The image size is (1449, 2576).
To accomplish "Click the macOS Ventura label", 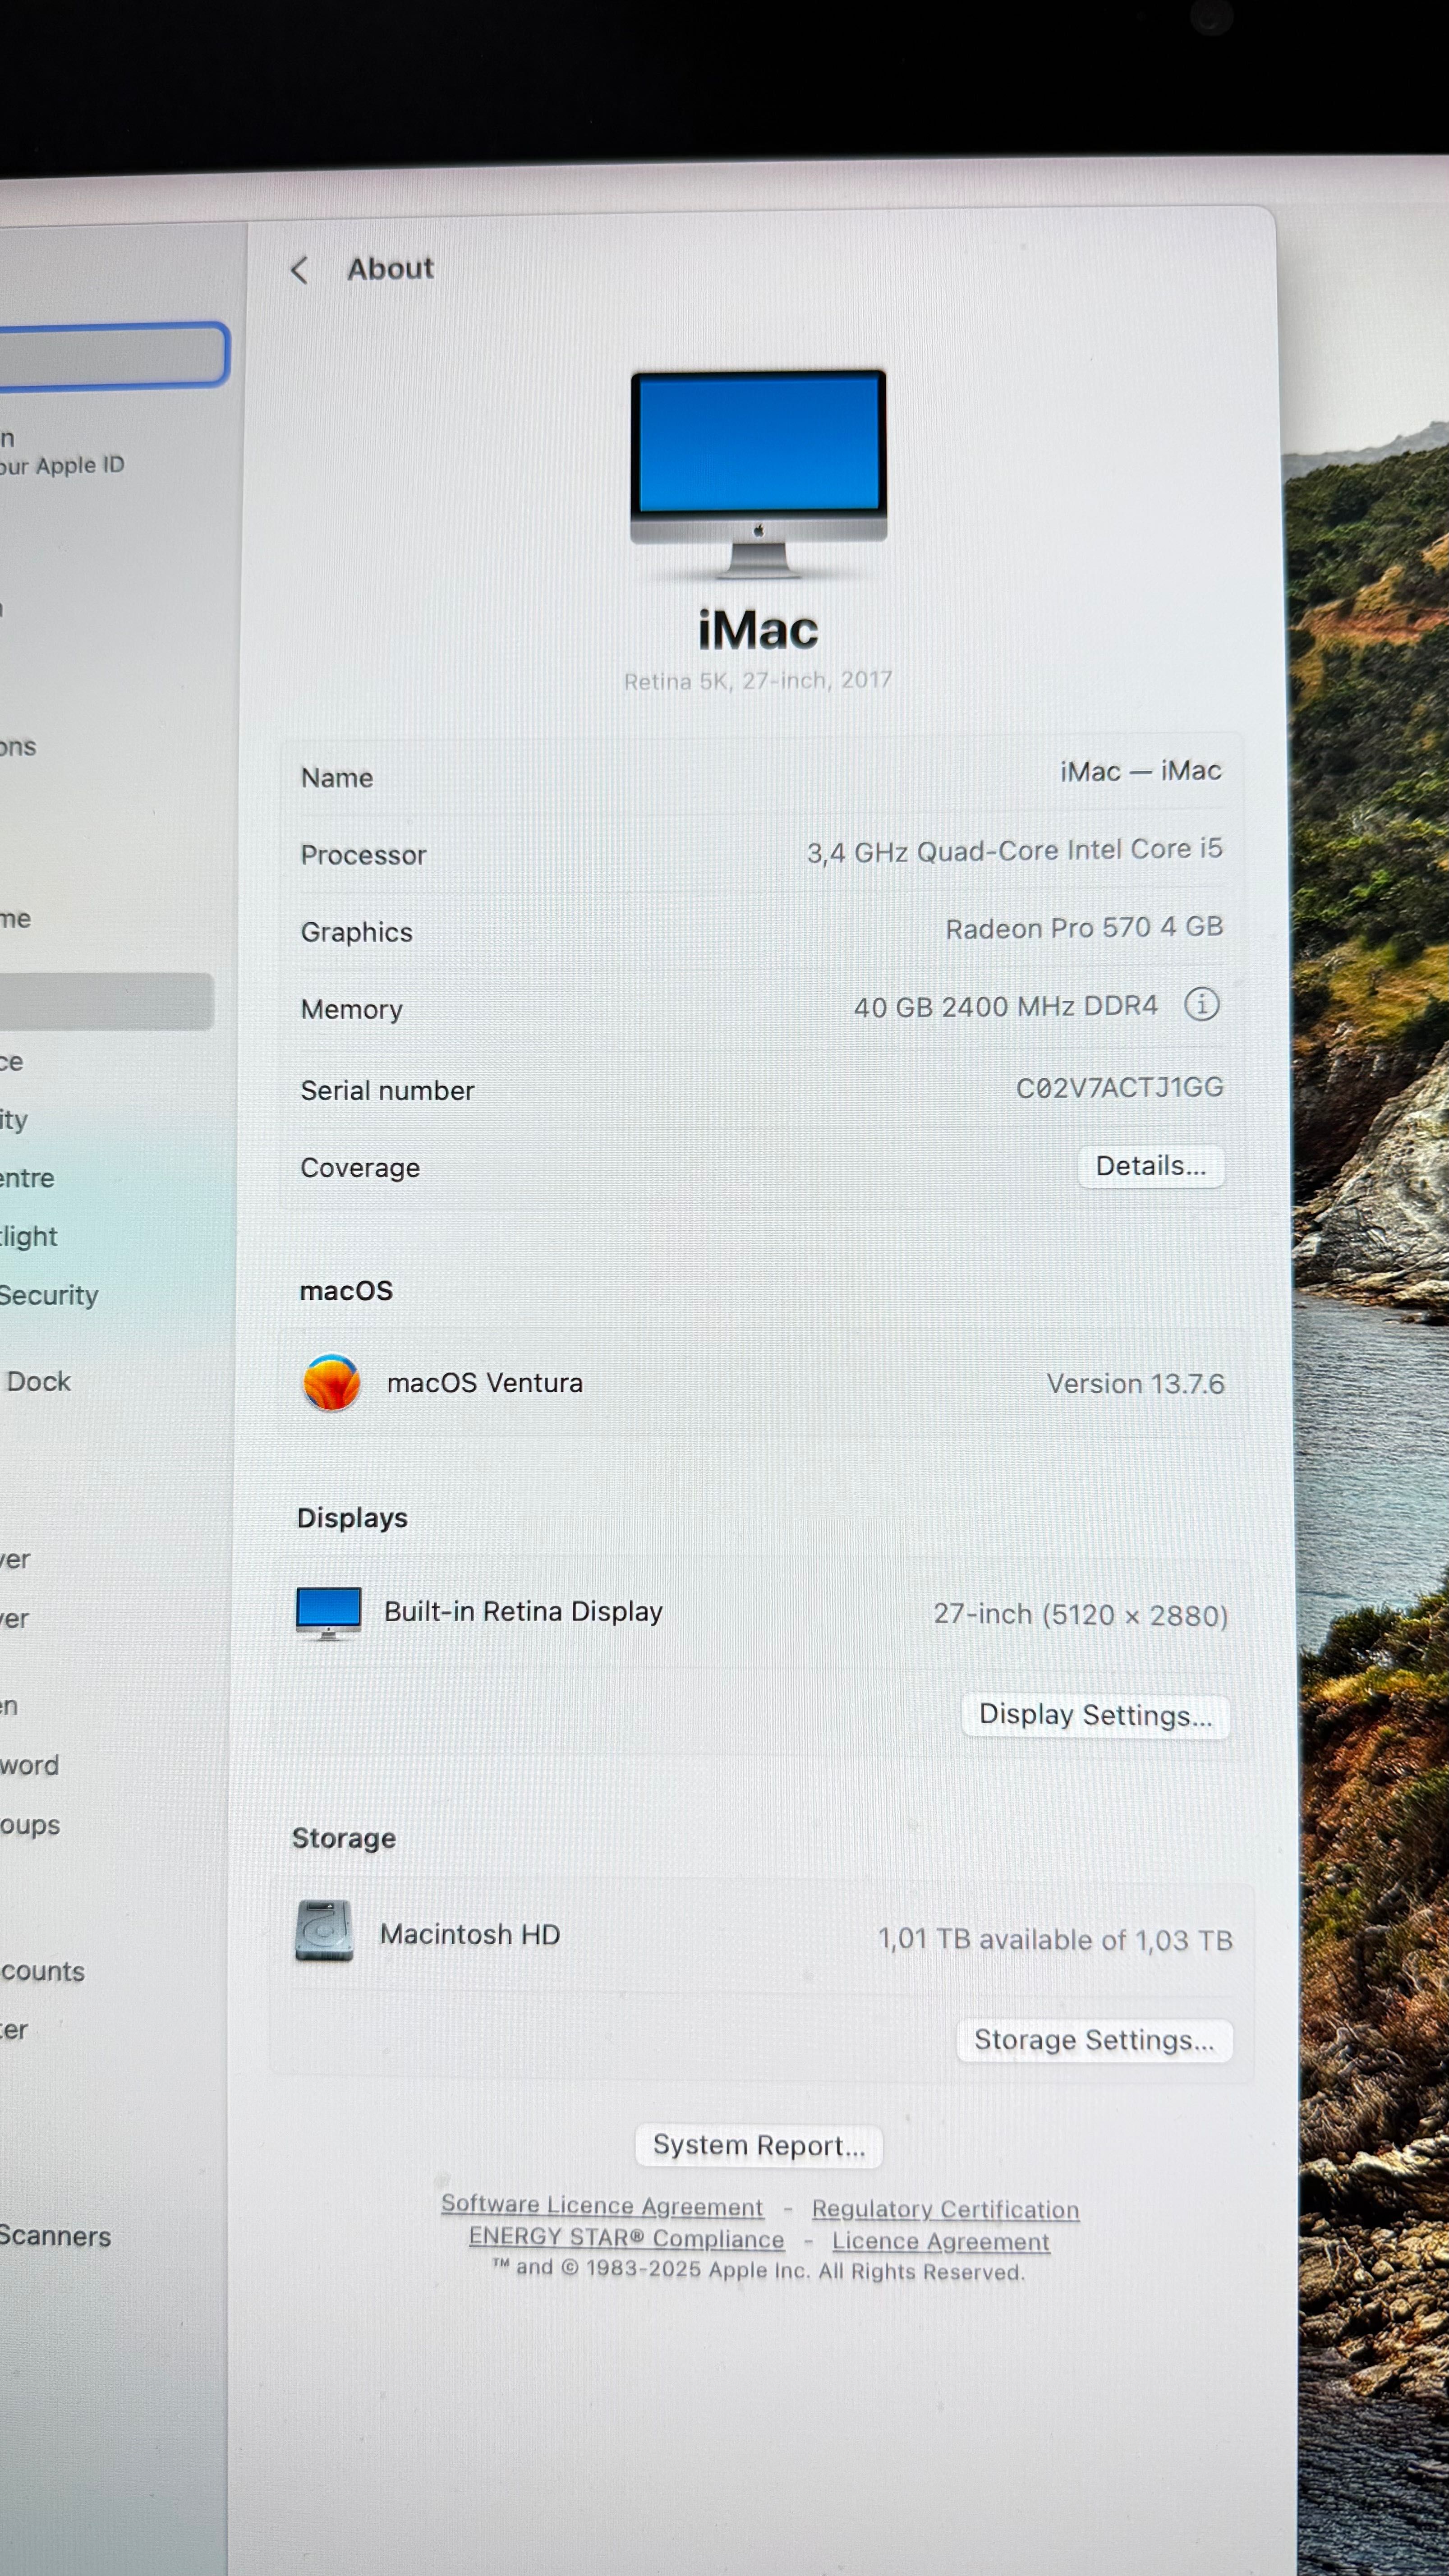I will 485,1383.
